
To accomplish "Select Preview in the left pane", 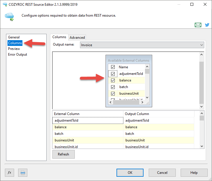I will (14, 49).
